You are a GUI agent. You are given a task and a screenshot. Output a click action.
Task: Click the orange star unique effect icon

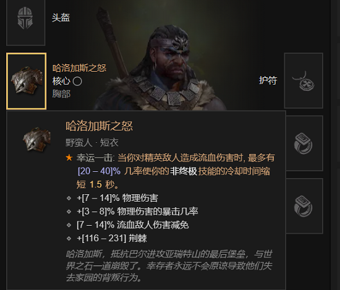(69, 158)
